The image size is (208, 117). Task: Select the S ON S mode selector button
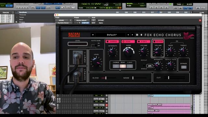tap(130, 66)
